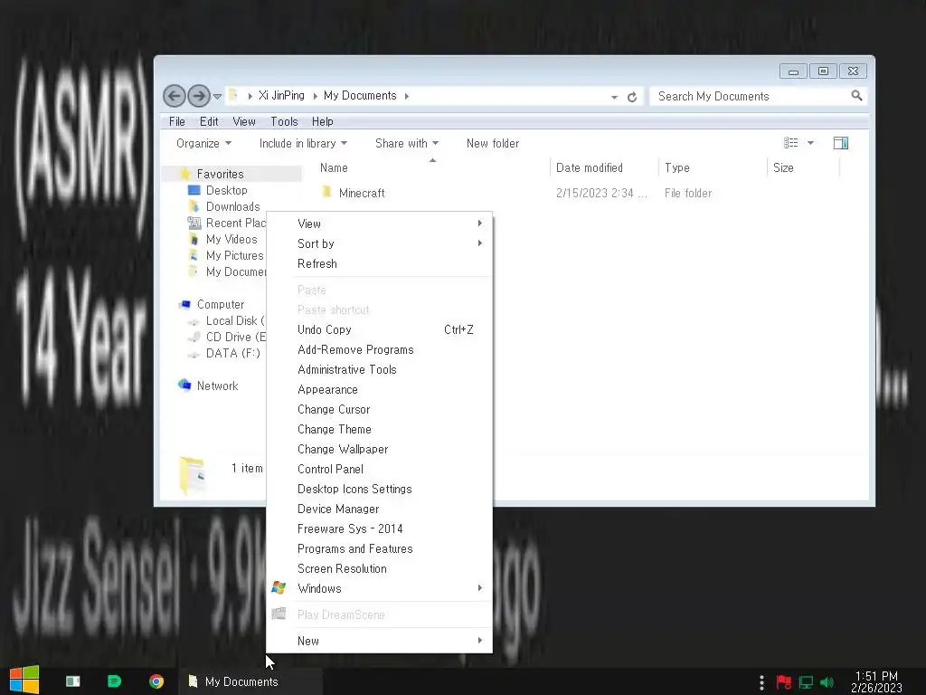
Task: Sort by the Name column header
Action: click(x=334, y=167)
